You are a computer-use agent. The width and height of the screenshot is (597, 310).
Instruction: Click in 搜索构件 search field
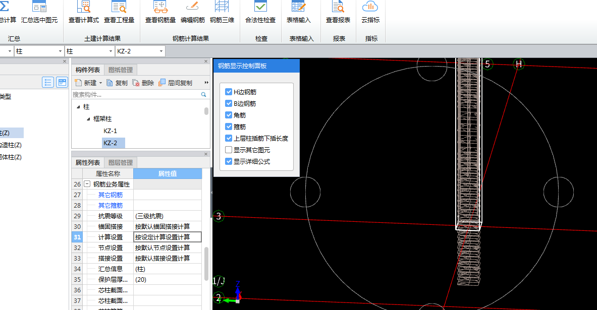(x=136, y=94)
